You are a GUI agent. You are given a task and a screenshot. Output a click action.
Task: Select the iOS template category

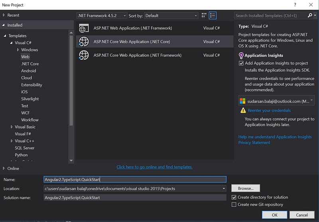(24, 92)
